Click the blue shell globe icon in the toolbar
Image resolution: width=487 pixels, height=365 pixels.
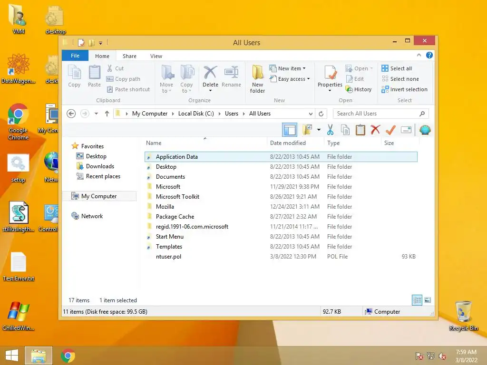[x=425, y=130]
